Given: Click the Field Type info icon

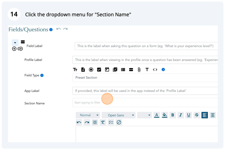Looking at the screenshot, I should coord(42,75).
